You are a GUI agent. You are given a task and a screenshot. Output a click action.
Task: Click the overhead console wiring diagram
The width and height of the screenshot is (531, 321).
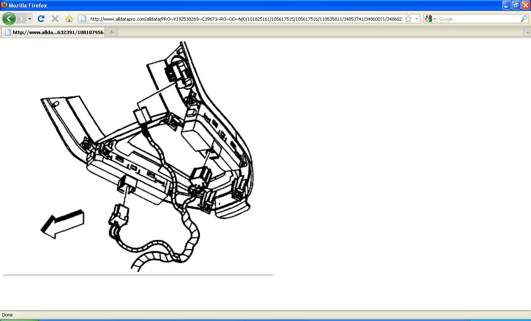[147, 156]
